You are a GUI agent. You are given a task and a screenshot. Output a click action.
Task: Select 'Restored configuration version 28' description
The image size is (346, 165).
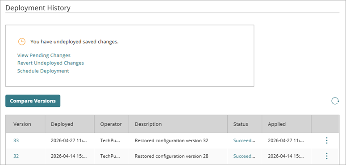pyautogui.click(x=171, y=156)
